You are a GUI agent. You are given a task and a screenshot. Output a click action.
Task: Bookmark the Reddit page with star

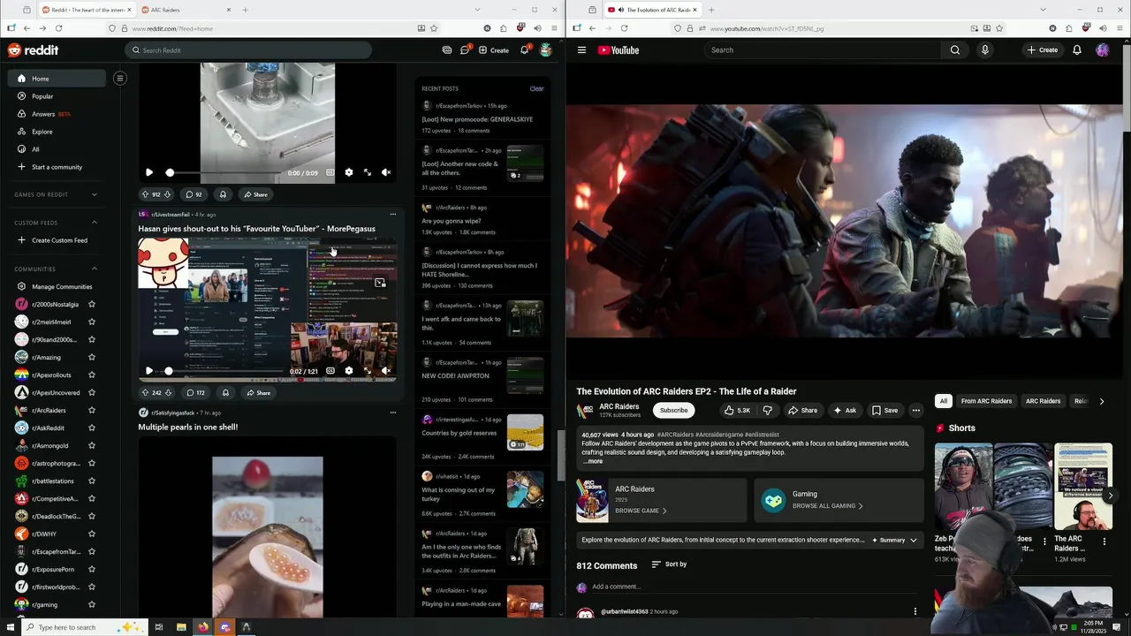tap(434, 28)
